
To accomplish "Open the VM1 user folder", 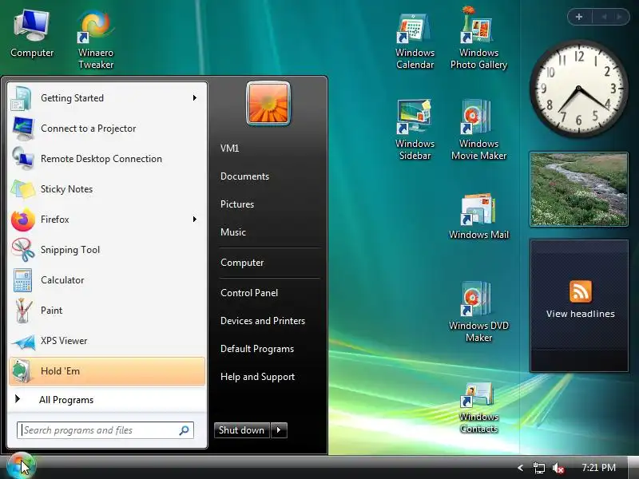I will click(230, 148).
